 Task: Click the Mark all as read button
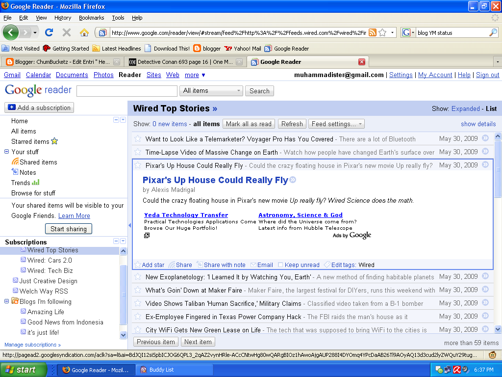[249, 124]
